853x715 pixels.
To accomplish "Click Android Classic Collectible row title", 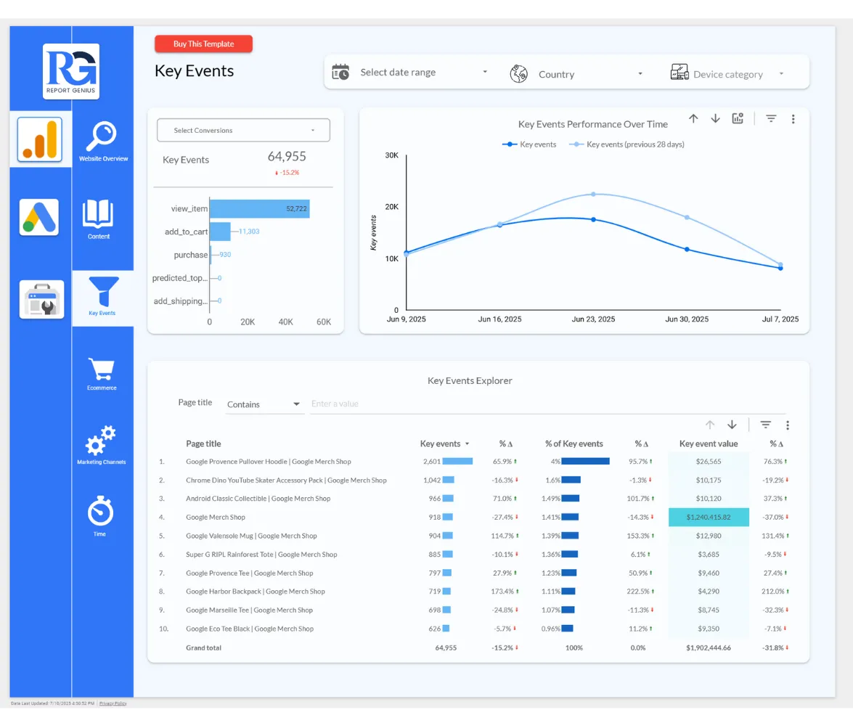I will click(x=258, y=499).
